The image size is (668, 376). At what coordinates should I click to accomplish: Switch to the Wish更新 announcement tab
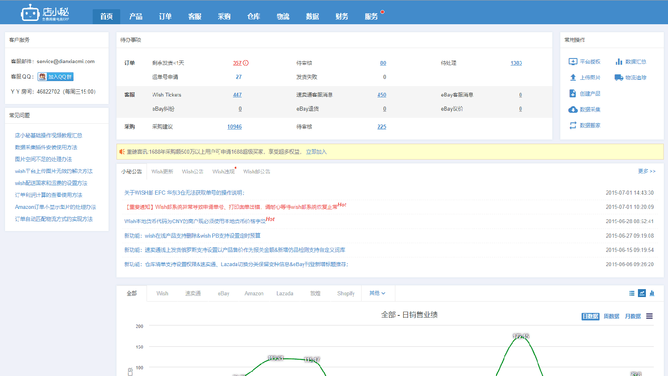pyautogui.click(x=162, y=171)
